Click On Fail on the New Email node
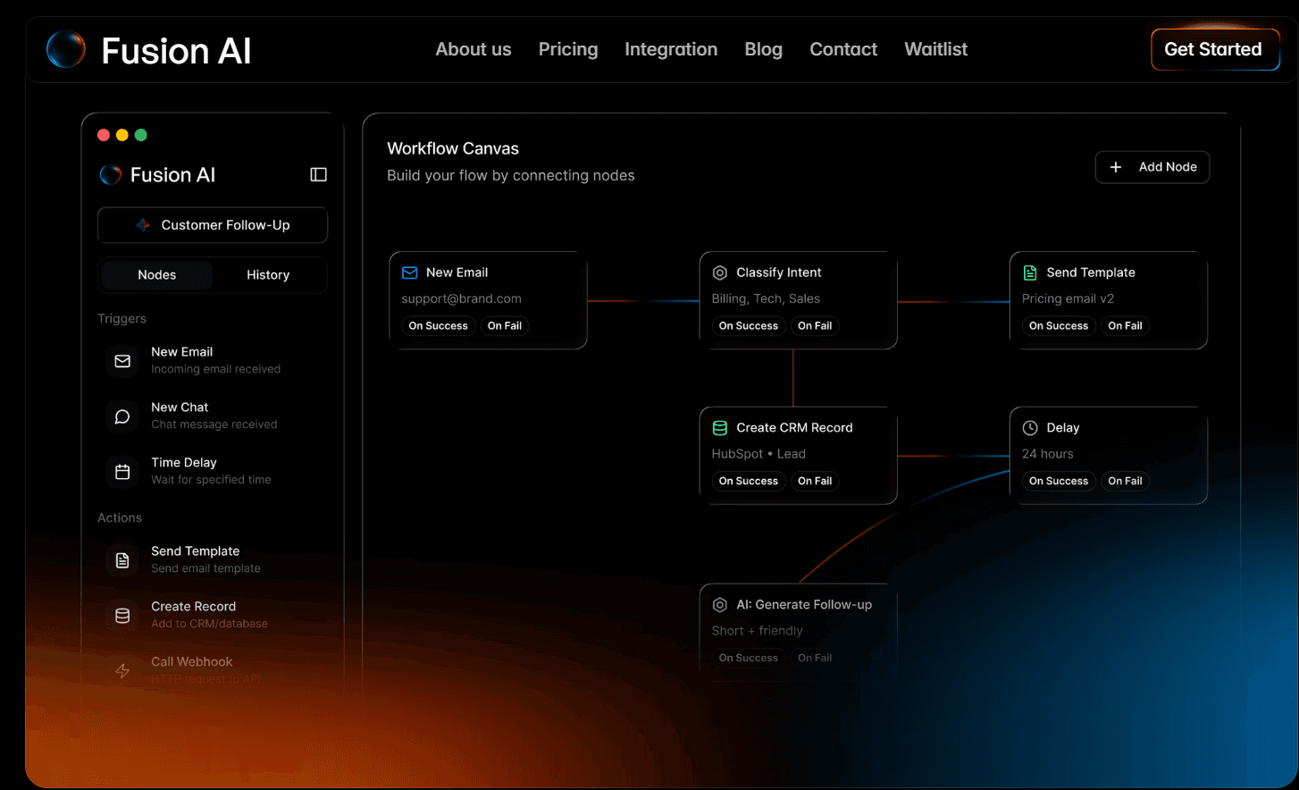 pyautogui.click(x=505, y=326)
